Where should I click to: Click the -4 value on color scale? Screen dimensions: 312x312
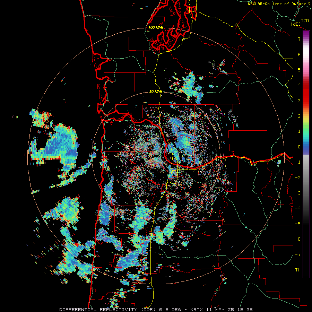pyautogui.click(x=298, y=208)
